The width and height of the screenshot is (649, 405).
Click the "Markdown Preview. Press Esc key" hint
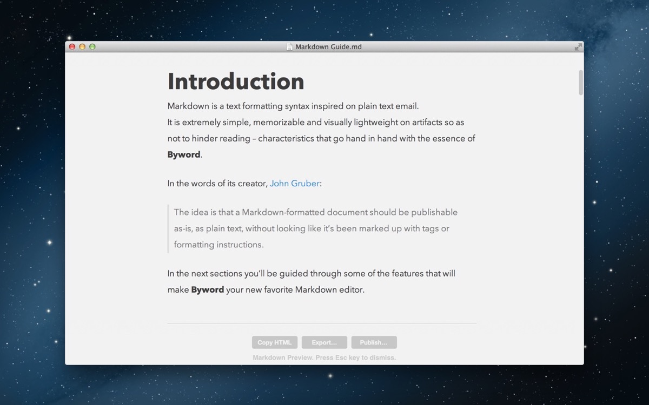(325, 357)
